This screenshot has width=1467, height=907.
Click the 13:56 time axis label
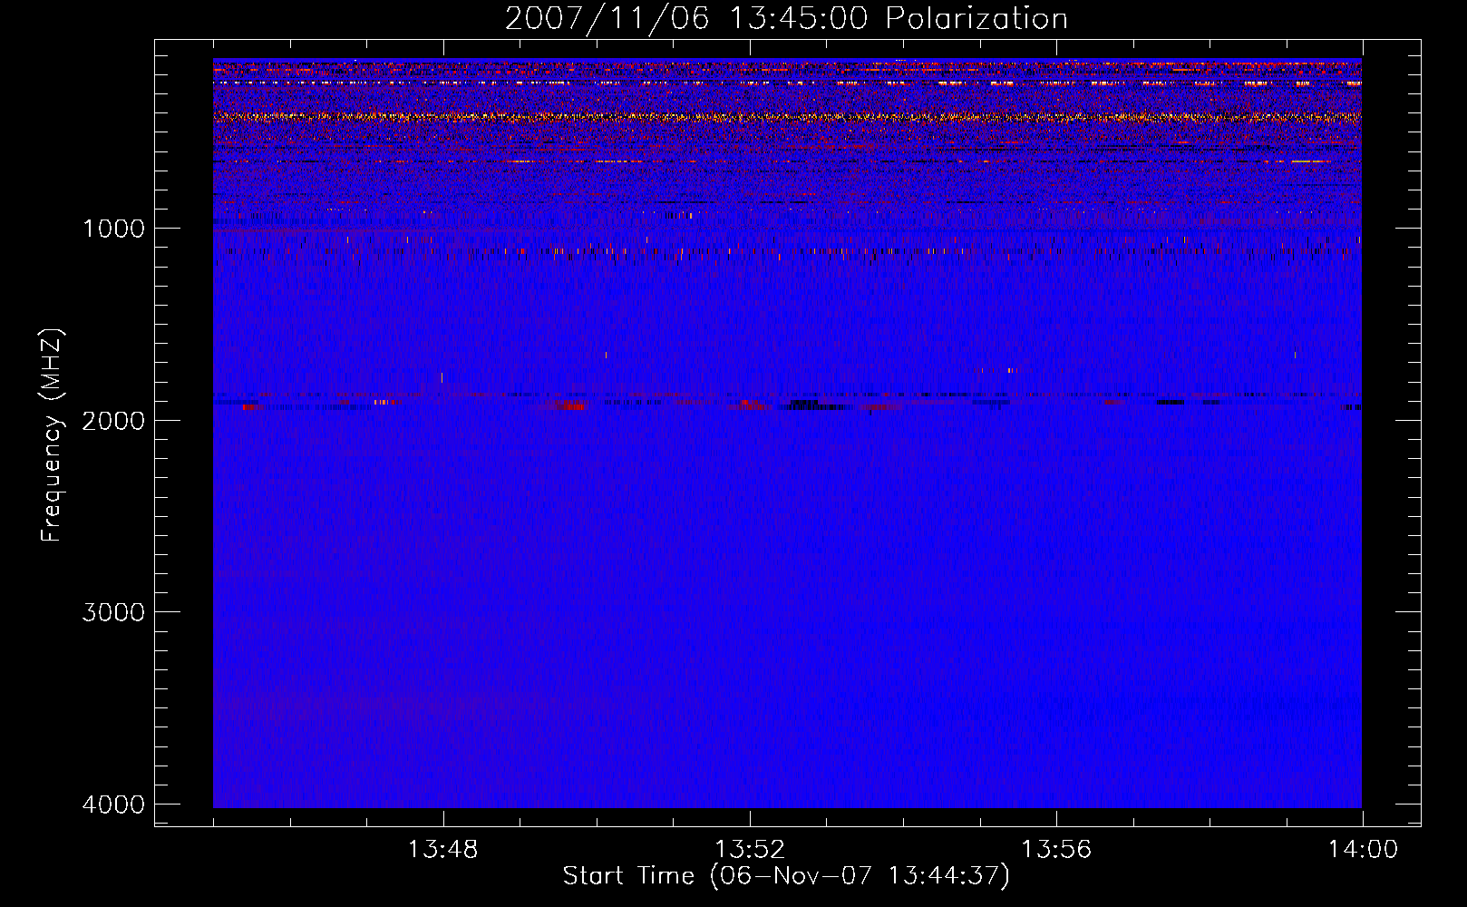tap(1056, 850)
